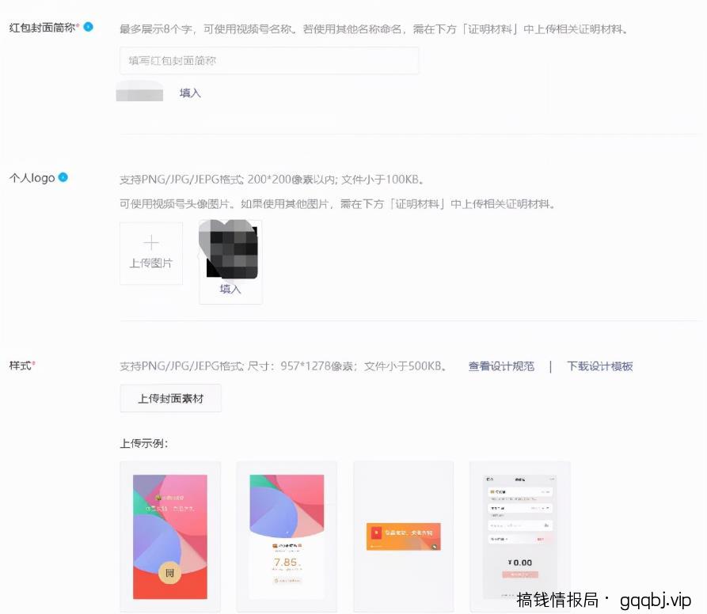Click the back arrow in the red packet preview sample
Screen dimensions: 707x614
(489, 479)
